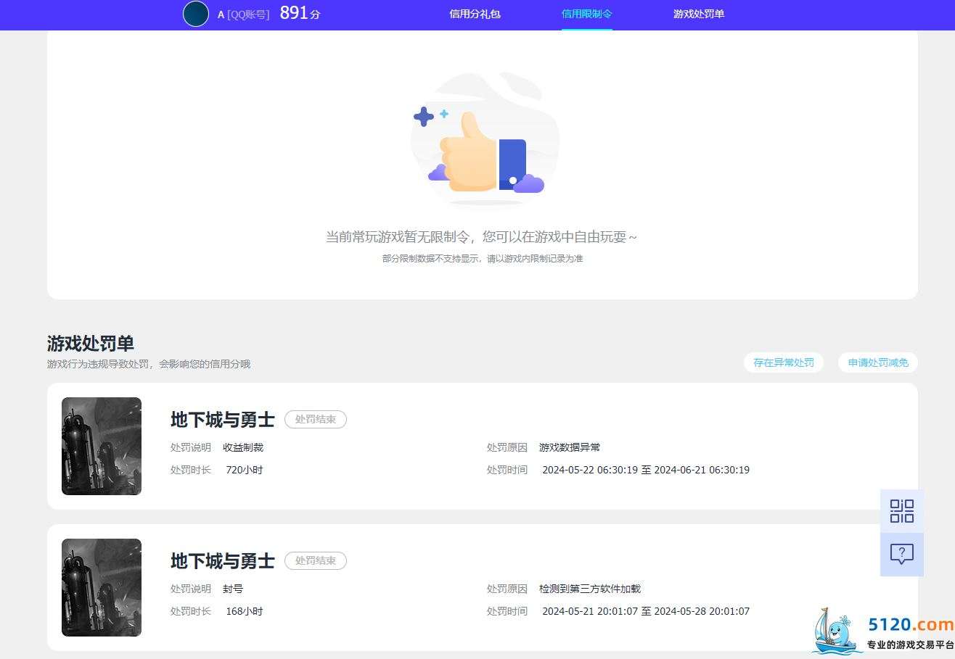The width and height of the screenshot is (955, 659).
Task: Open the 游戏处罚单 tab
Action: coord(699,14)
